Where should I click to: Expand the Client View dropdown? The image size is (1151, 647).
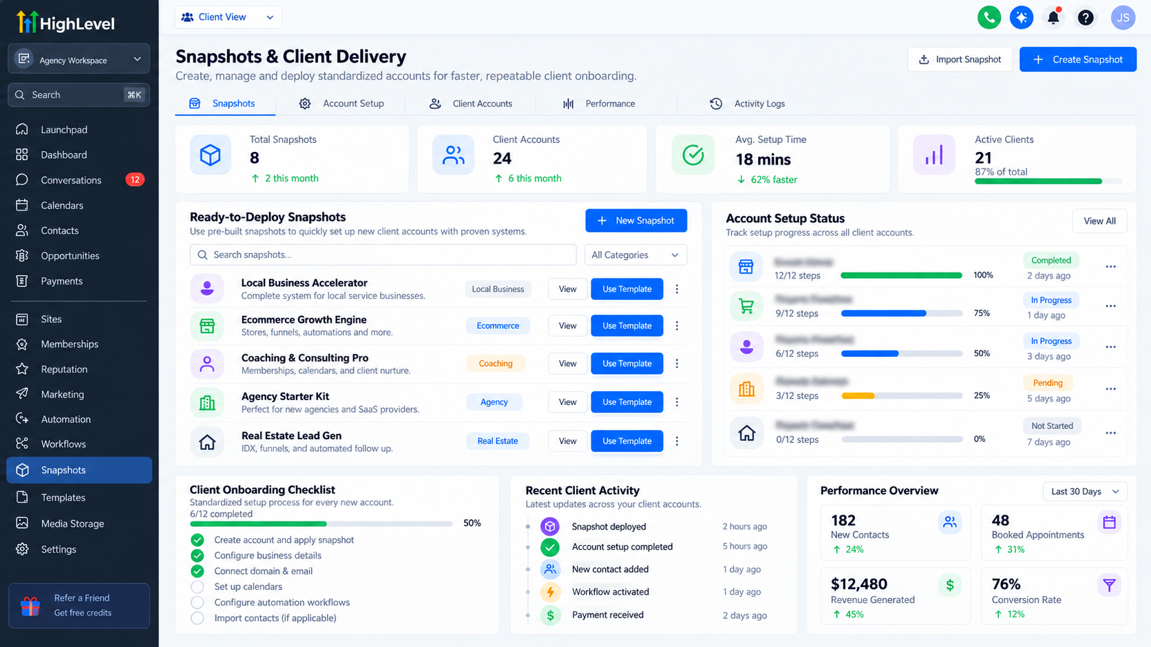tap(228, 17)
